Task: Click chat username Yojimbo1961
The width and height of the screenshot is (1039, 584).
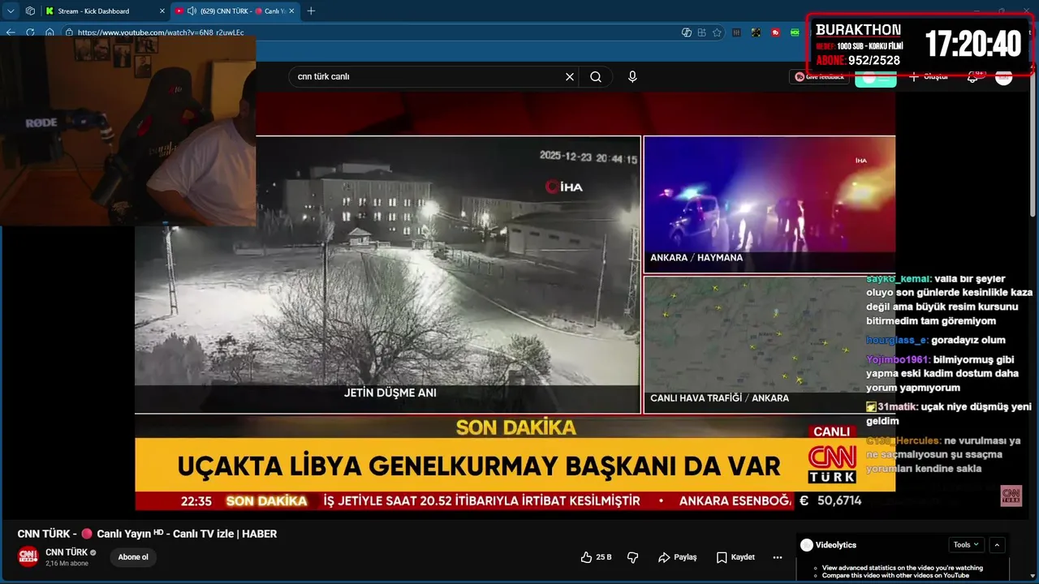Action: [898, 359]
